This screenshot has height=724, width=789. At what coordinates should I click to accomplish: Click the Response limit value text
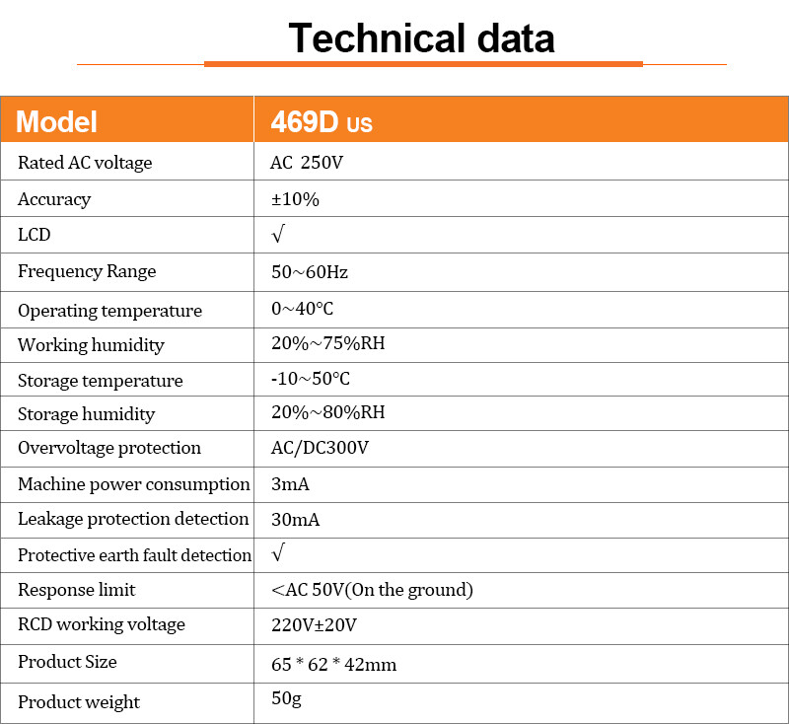(x=372, y=590)
